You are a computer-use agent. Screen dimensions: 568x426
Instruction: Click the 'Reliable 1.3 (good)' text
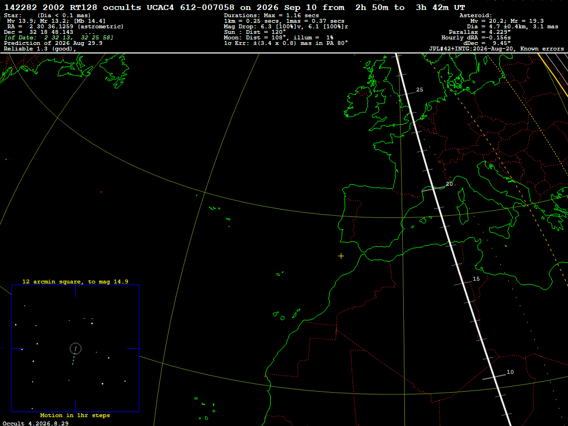[40, 49]
